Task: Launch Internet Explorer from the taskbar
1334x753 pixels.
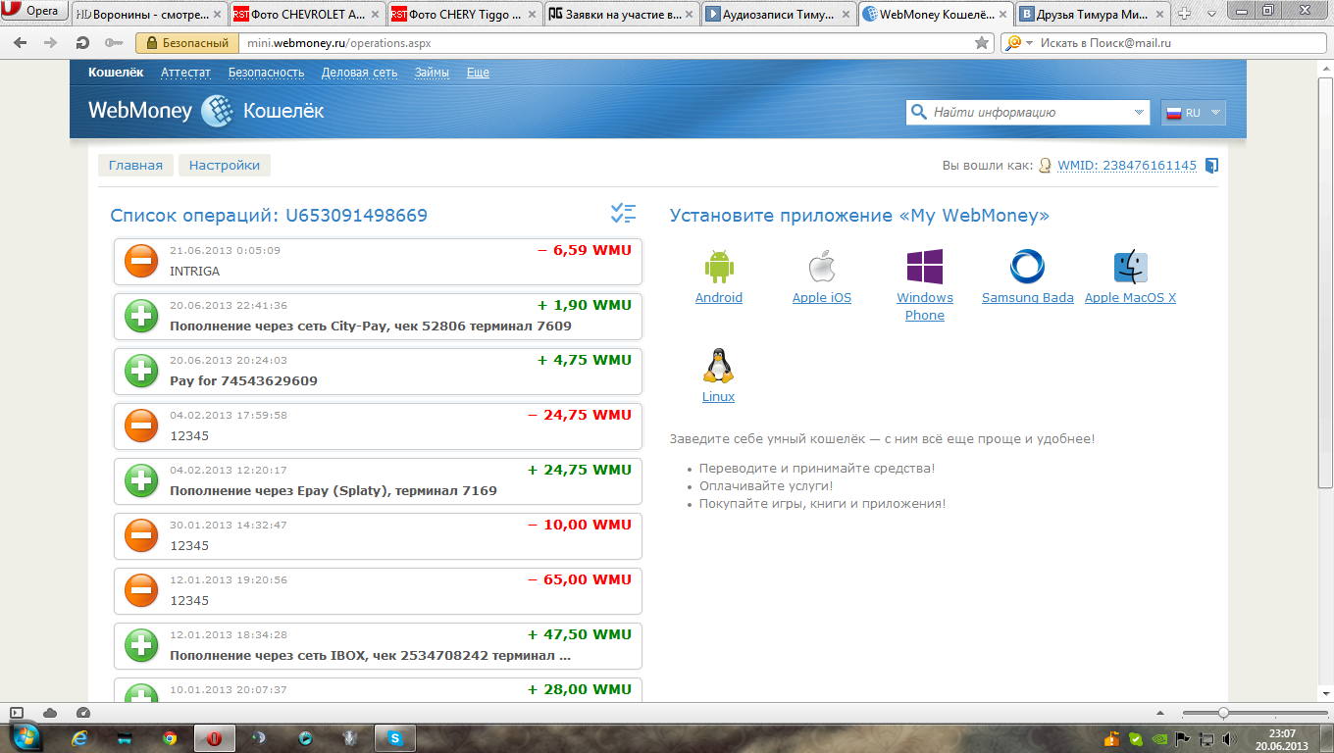Action: pos(79,737)
